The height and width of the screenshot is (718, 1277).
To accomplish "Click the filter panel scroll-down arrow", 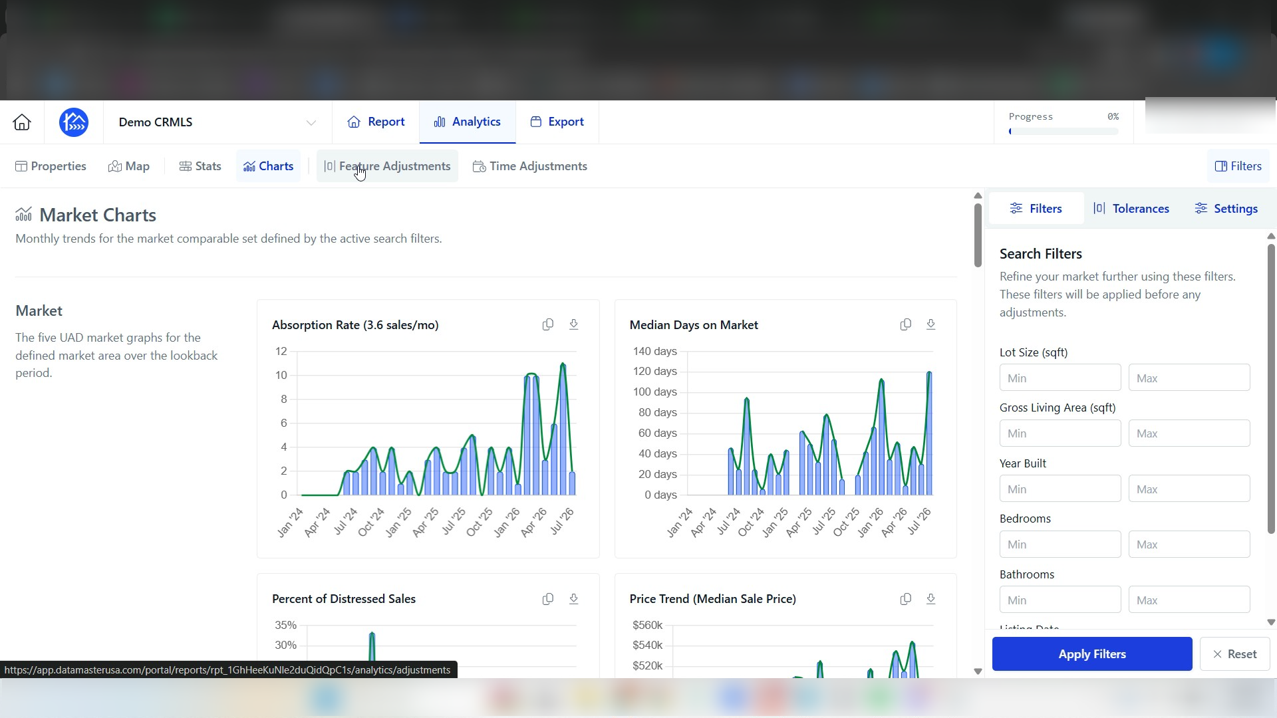I will pos(1271,622).
